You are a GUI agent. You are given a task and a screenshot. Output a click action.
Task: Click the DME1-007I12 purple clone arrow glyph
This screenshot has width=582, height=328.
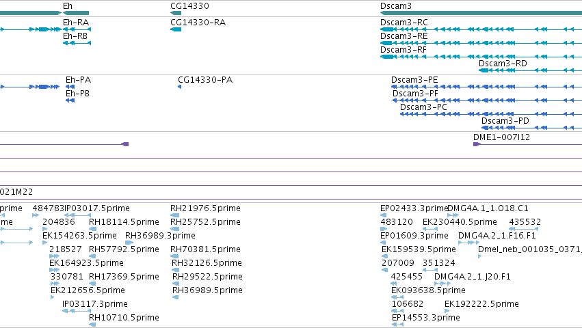477,144
